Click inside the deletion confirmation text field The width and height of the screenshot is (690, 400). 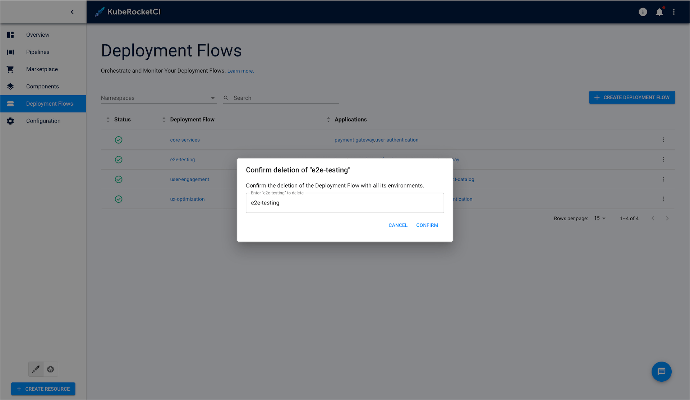click(345, 203)
